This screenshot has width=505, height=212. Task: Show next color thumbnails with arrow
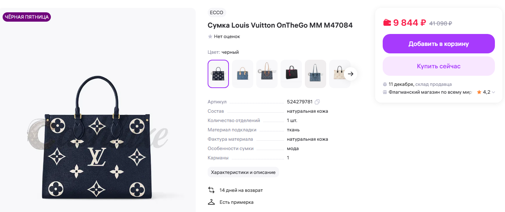[351, 74]
